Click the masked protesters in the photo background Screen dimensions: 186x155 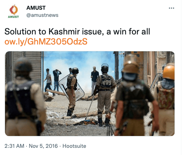[53, 81]
